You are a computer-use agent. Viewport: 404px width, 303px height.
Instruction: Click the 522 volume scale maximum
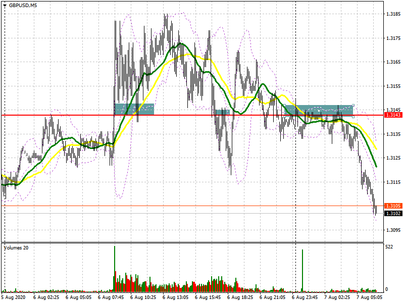[389, 247]
